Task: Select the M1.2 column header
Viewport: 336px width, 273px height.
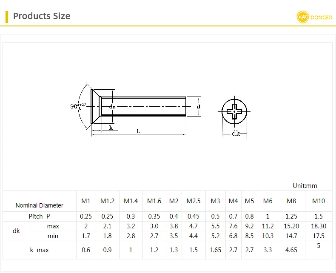Action: (x=107, y=201)
